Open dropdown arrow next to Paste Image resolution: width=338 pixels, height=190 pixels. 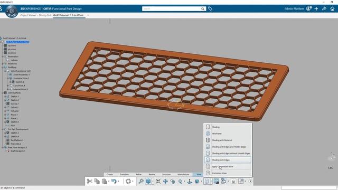109,182
